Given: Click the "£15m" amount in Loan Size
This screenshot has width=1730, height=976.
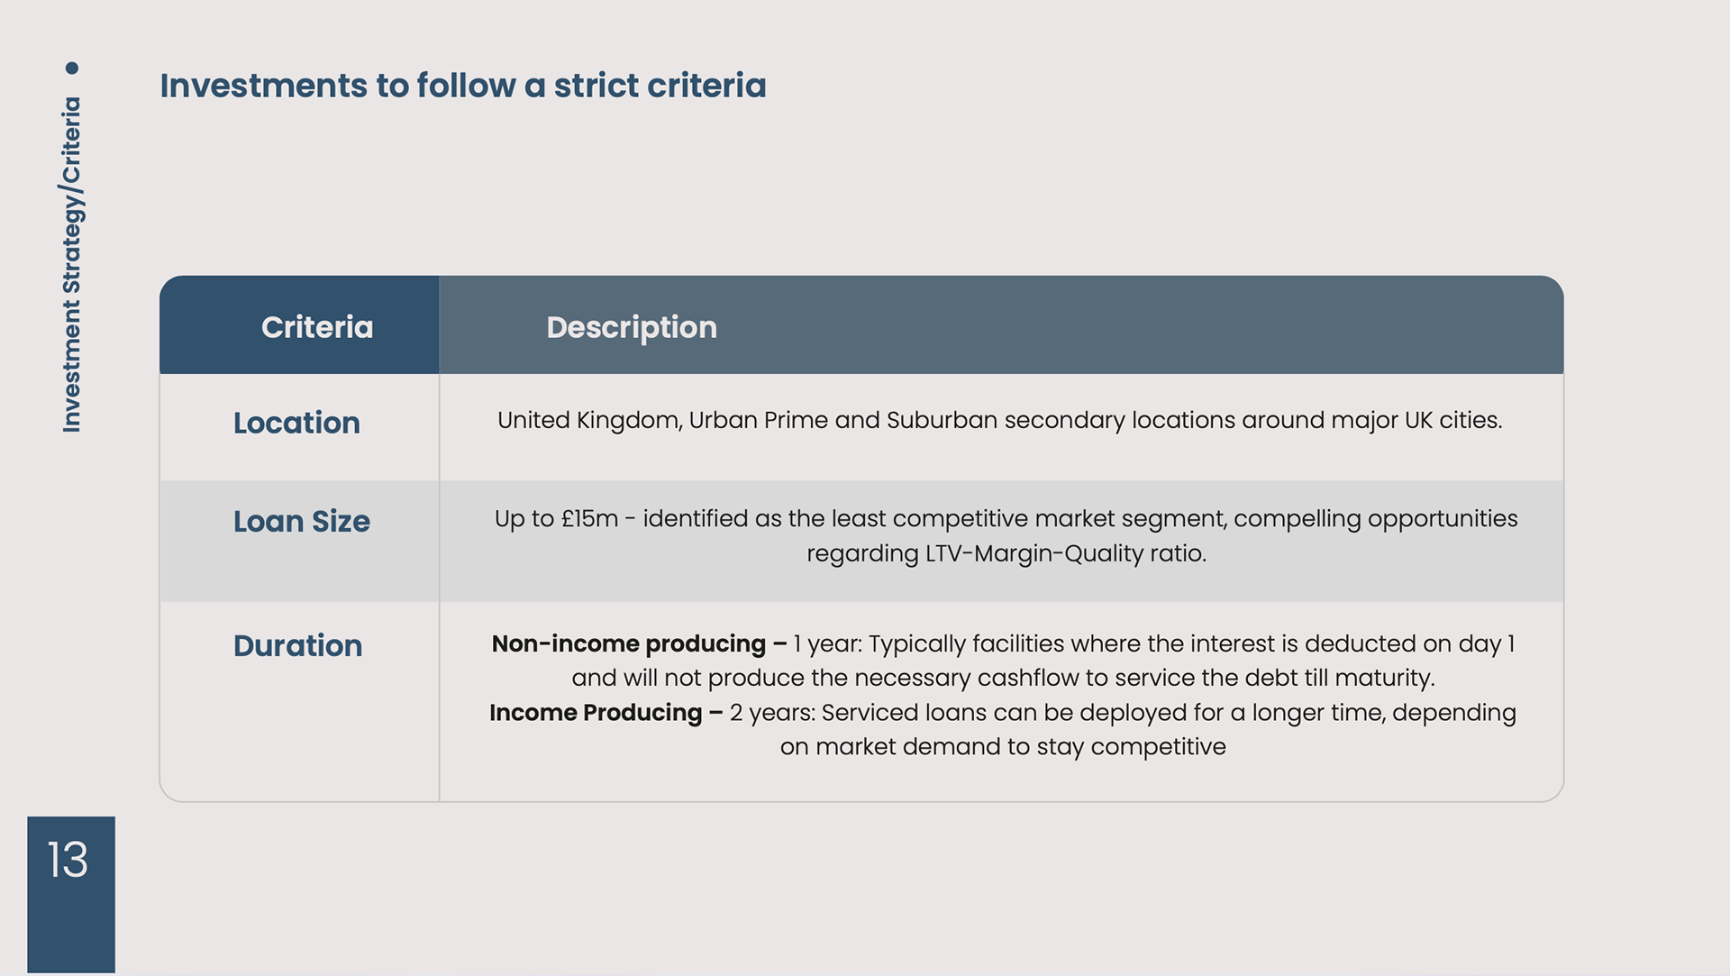Looking at the screenshot, I should pyautogui.click(x=589, y=518).
